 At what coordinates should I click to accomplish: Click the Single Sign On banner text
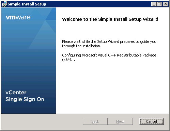(x=25, y=99)
